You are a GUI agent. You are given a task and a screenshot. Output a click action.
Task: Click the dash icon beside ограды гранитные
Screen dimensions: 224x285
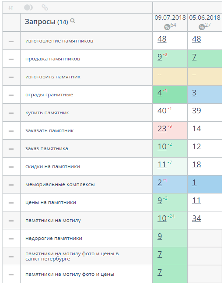pos(11,95)
